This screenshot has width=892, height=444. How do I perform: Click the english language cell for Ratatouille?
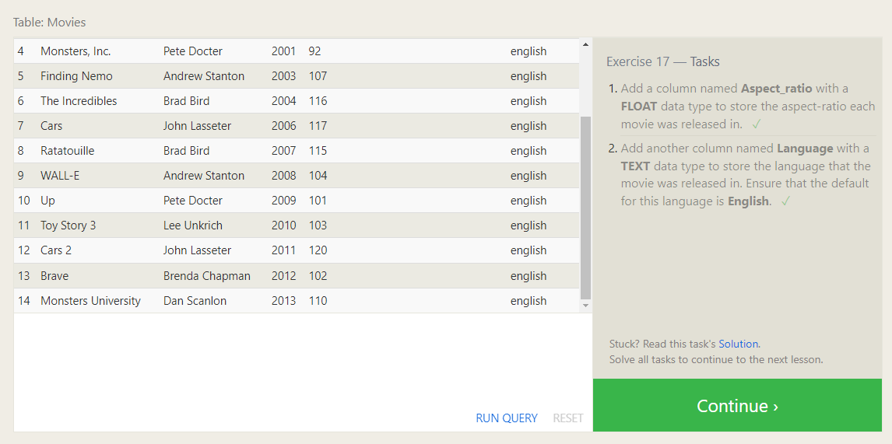point(528,151)
